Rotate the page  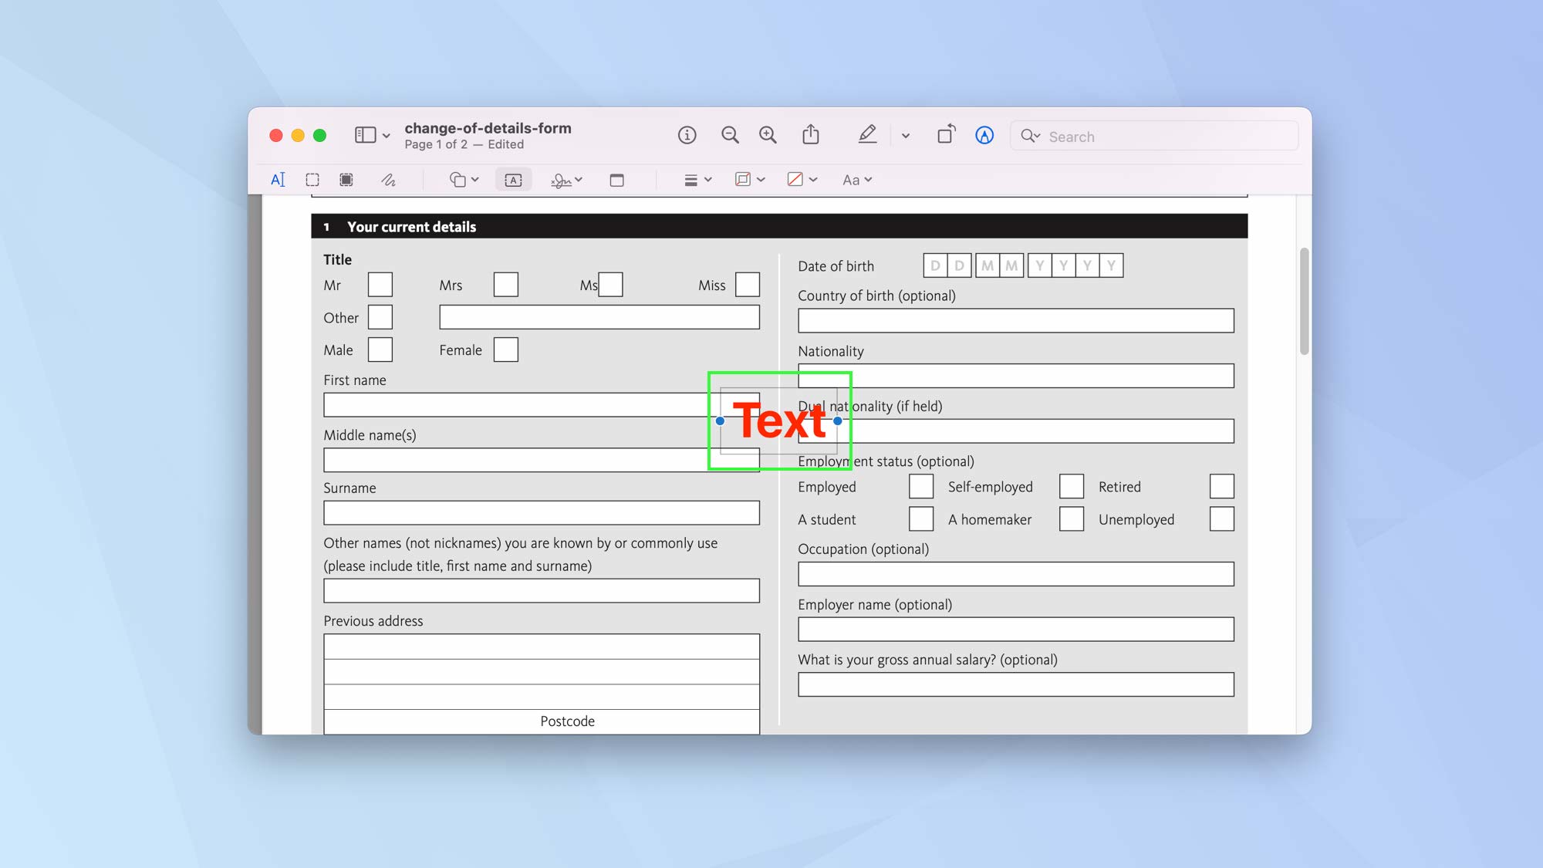(x=946, y=135)
